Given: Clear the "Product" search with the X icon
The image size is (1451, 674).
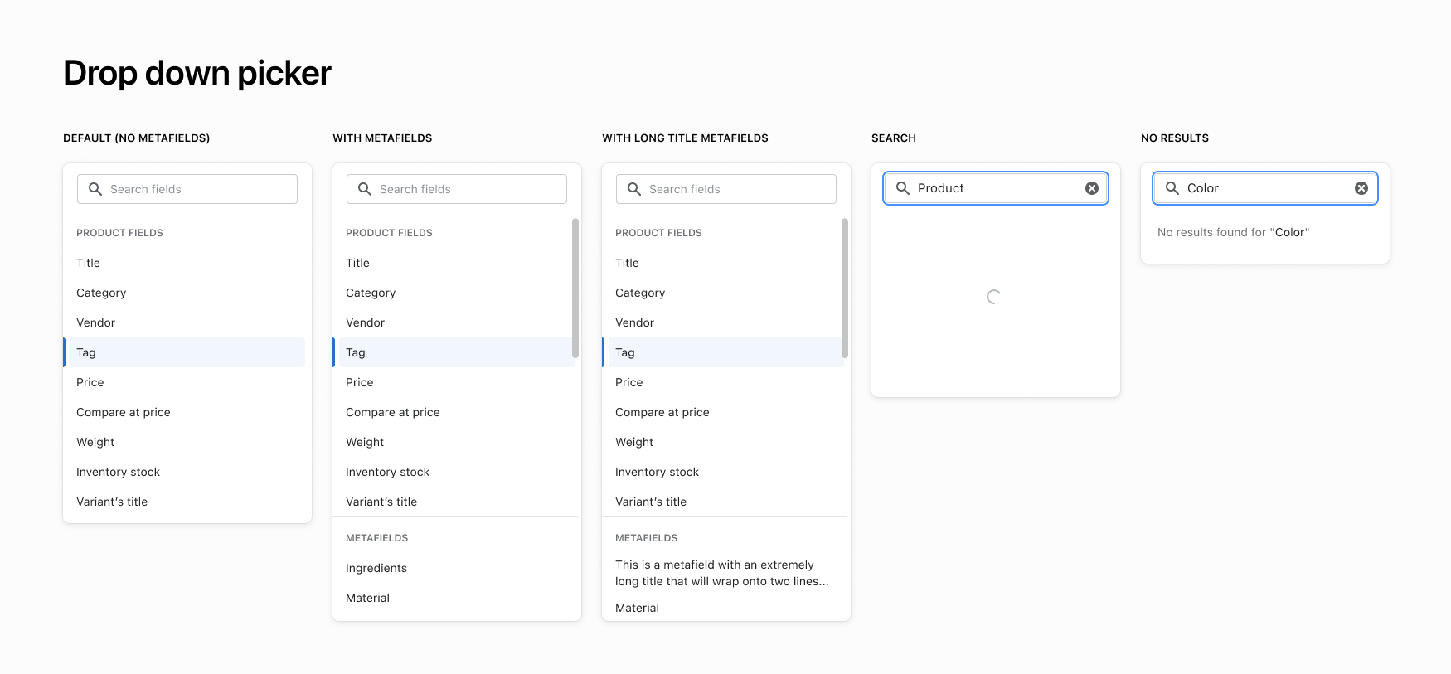Looking at the screenshot, I should point(1092,188).
